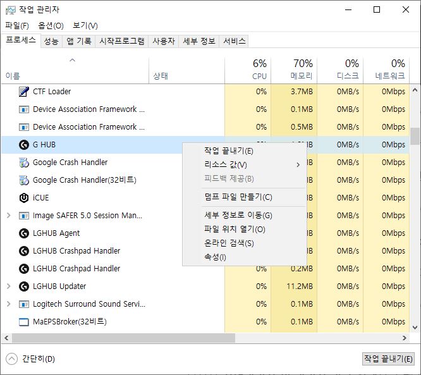Expand the Logitech Surround Sound service group
The width and height of the screenshot is (421, 375).
(9, 304)
